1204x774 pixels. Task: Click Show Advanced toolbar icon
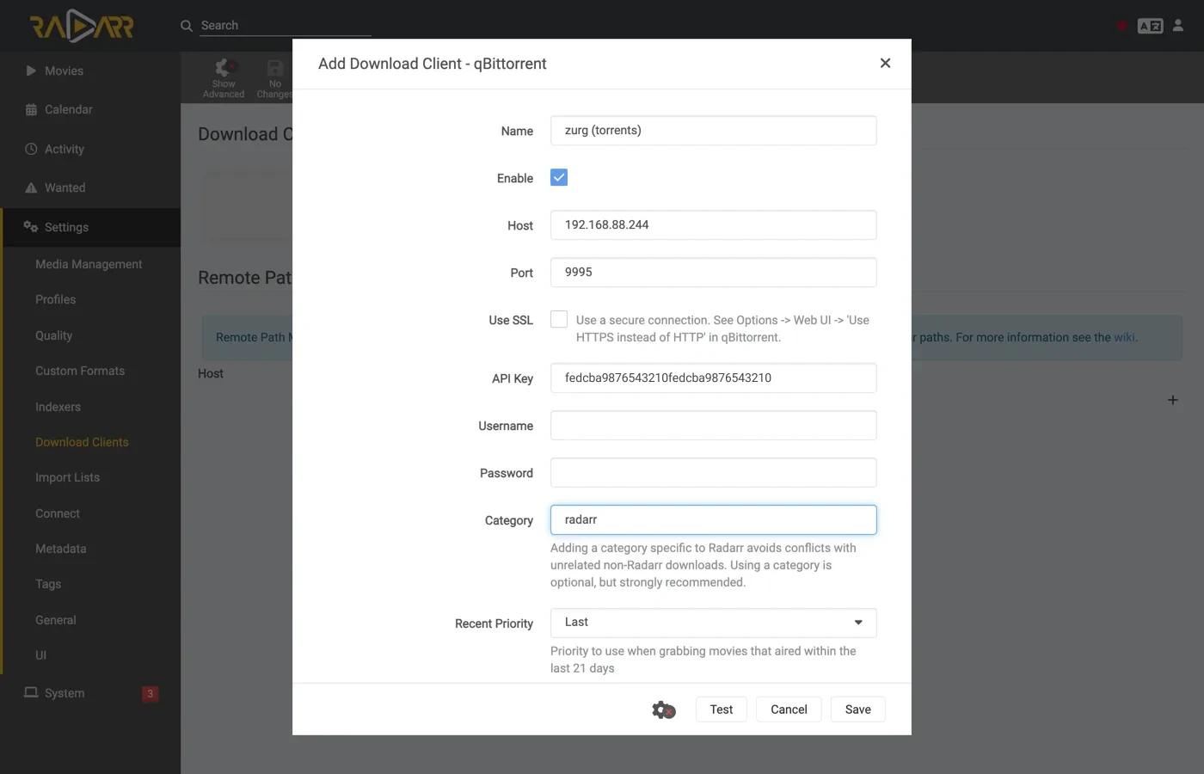pos(224,78)
